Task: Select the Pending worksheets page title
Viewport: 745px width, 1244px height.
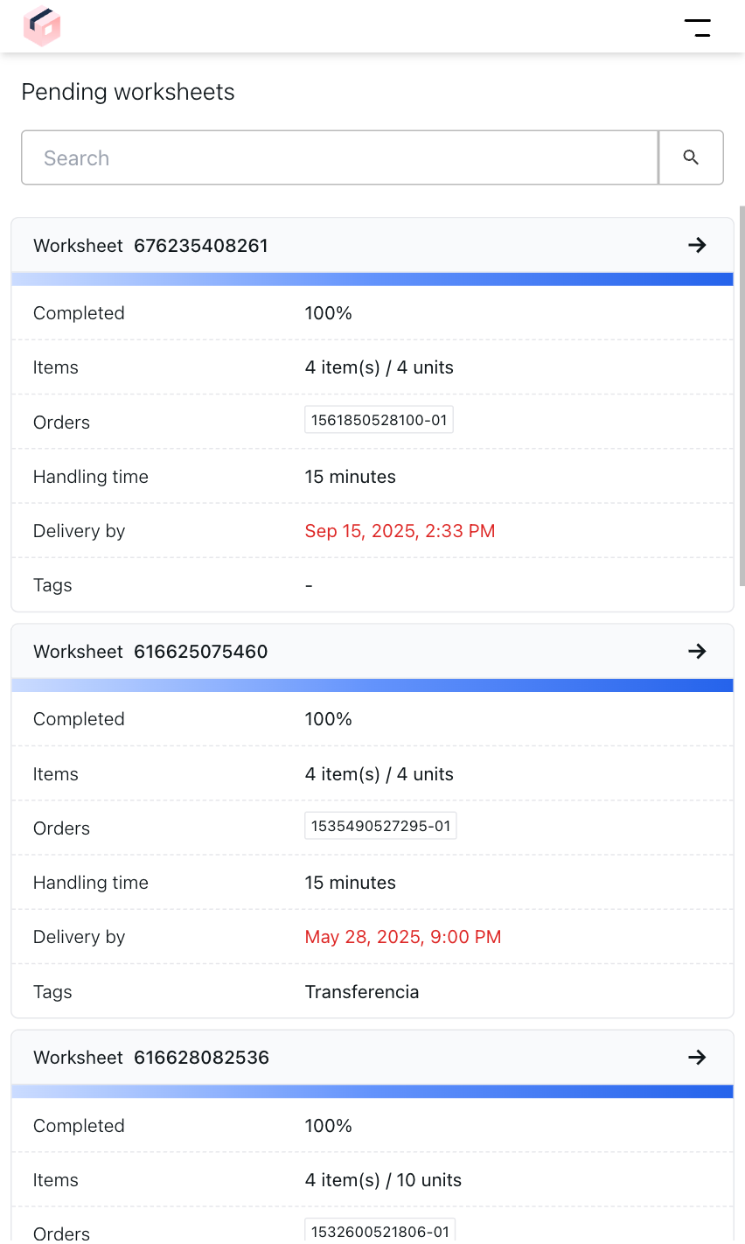Action: click(x=129, y=92)
